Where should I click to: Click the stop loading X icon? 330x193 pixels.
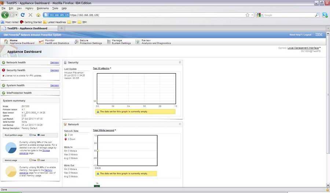click(x=30, y=15)
